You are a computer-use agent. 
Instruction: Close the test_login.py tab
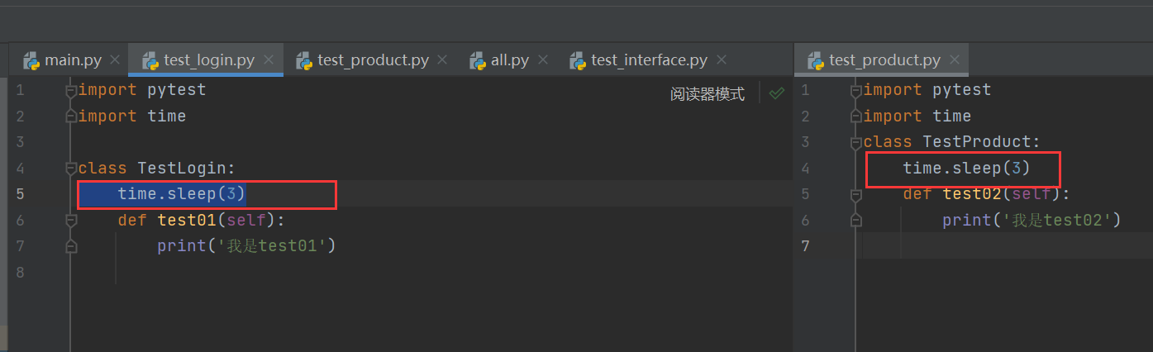tap(269, 60)
